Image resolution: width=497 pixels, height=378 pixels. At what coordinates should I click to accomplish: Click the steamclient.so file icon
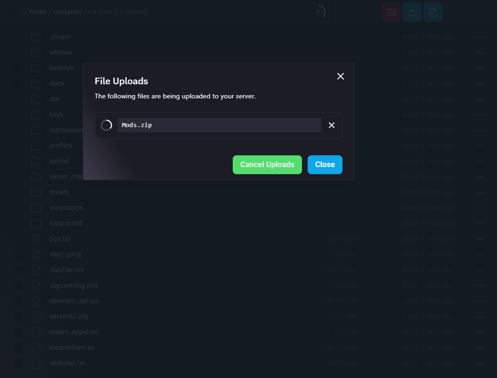36,347
